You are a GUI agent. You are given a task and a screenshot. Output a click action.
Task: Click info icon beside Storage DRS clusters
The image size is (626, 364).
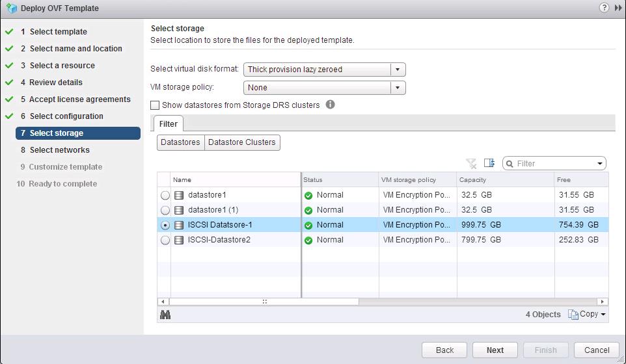(x=330, y=105)
